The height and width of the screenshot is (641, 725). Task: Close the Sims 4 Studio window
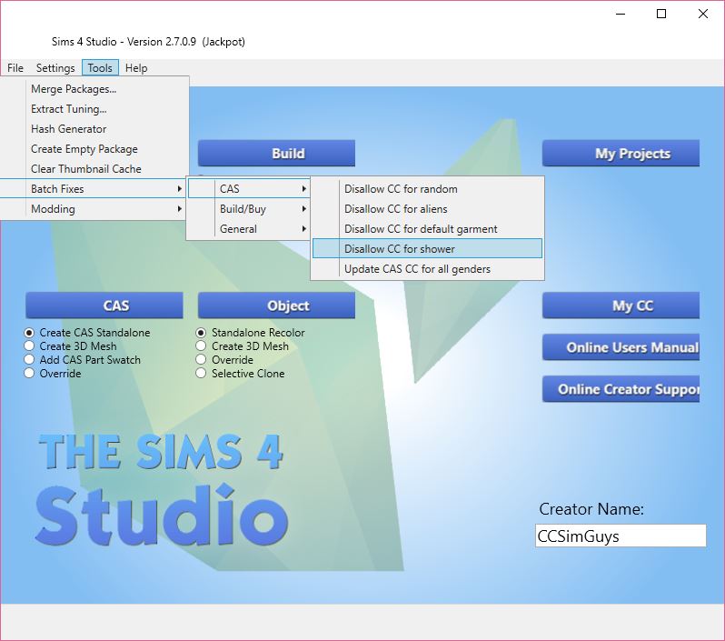703,14
